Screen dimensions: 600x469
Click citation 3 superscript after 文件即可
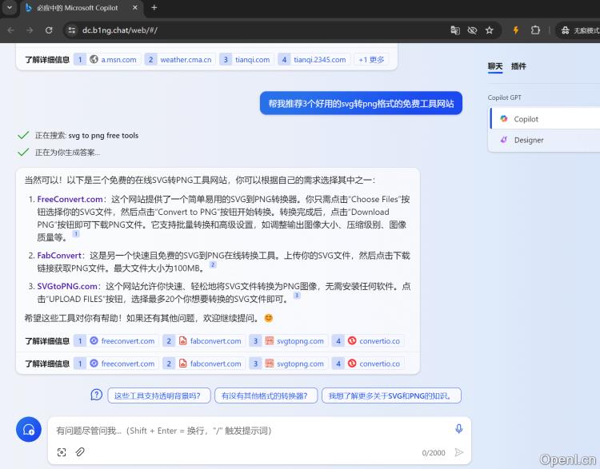coord(297,295)
